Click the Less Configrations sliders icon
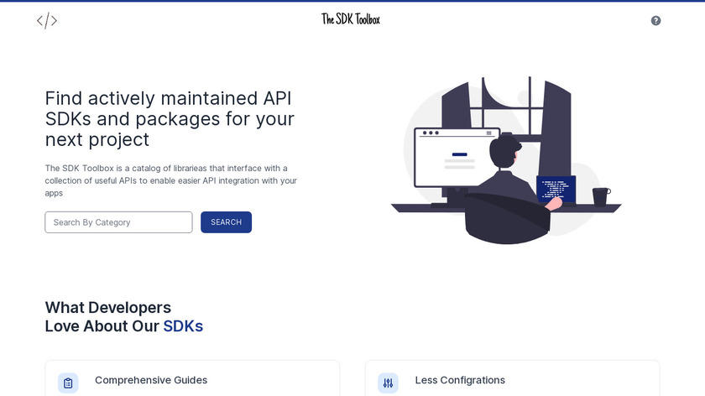 (x=388, y=383)
